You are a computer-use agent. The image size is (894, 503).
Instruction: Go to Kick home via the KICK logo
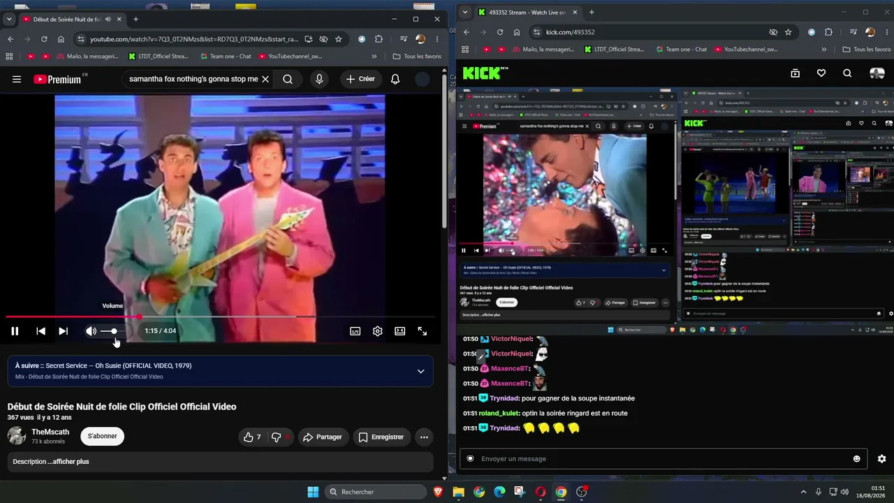[x=483, y=73]
